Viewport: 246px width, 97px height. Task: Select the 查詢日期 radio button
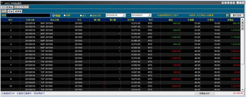point(91,16)
